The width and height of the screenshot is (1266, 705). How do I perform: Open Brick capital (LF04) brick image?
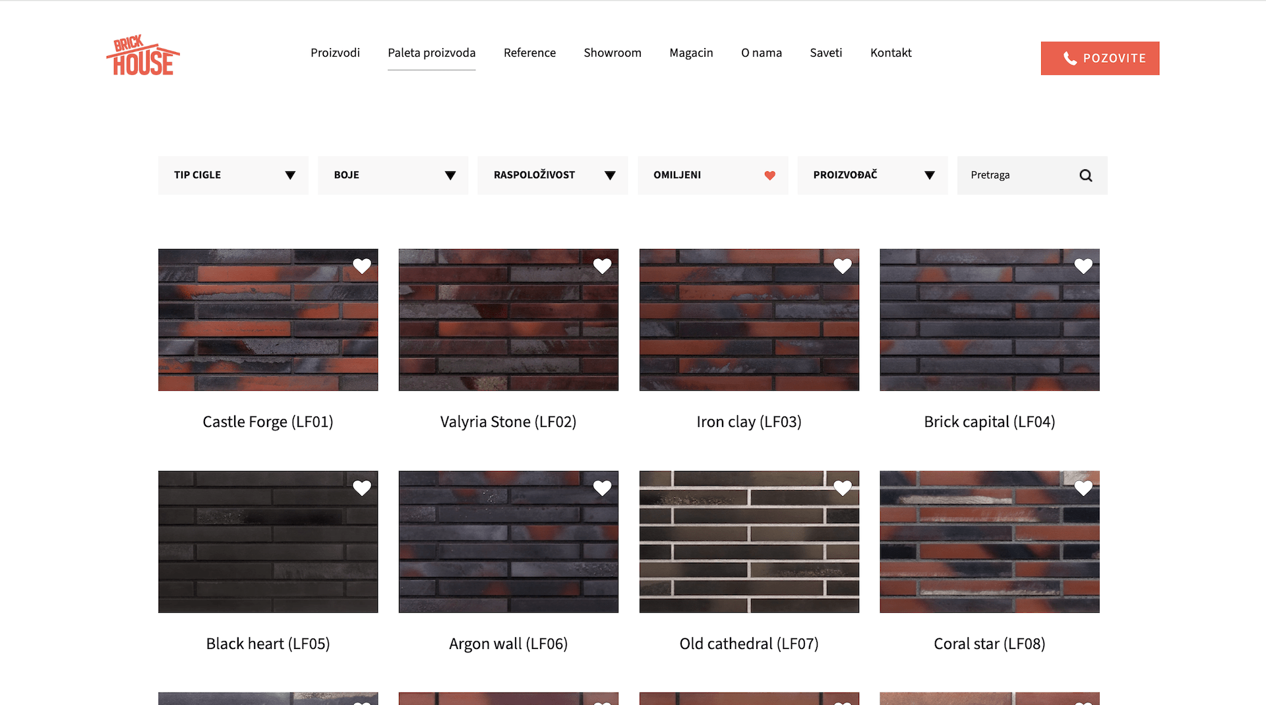(990, 320)
